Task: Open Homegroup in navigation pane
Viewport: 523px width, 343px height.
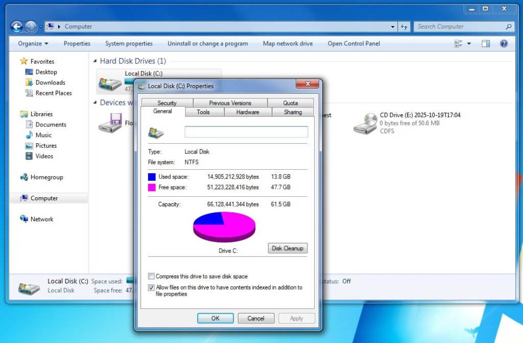Action: click(x=46, y=177)
